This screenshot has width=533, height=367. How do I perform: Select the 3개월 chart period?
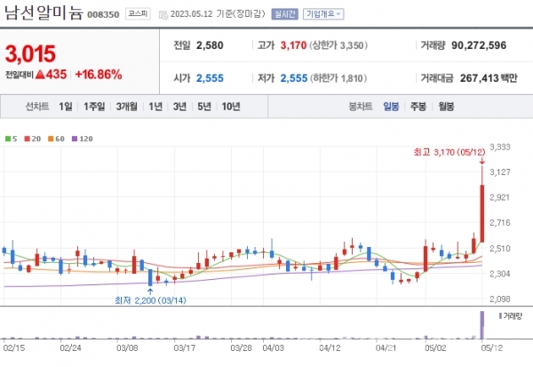(x=126, y=107)
